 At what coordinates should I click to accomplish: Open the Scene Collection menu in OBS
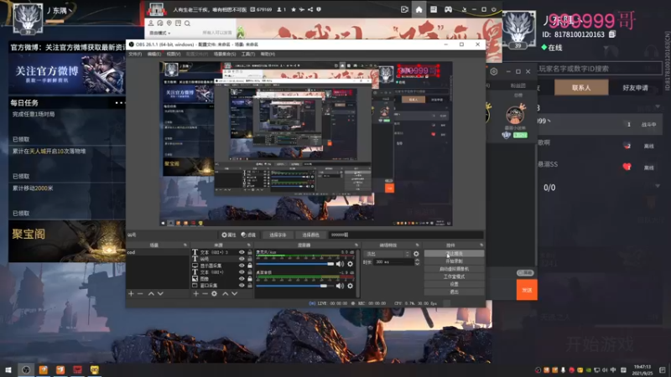(225, 54)
